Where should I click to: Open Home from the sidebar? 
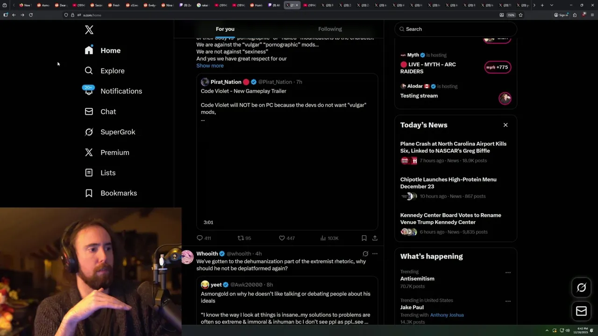(103, 50)
